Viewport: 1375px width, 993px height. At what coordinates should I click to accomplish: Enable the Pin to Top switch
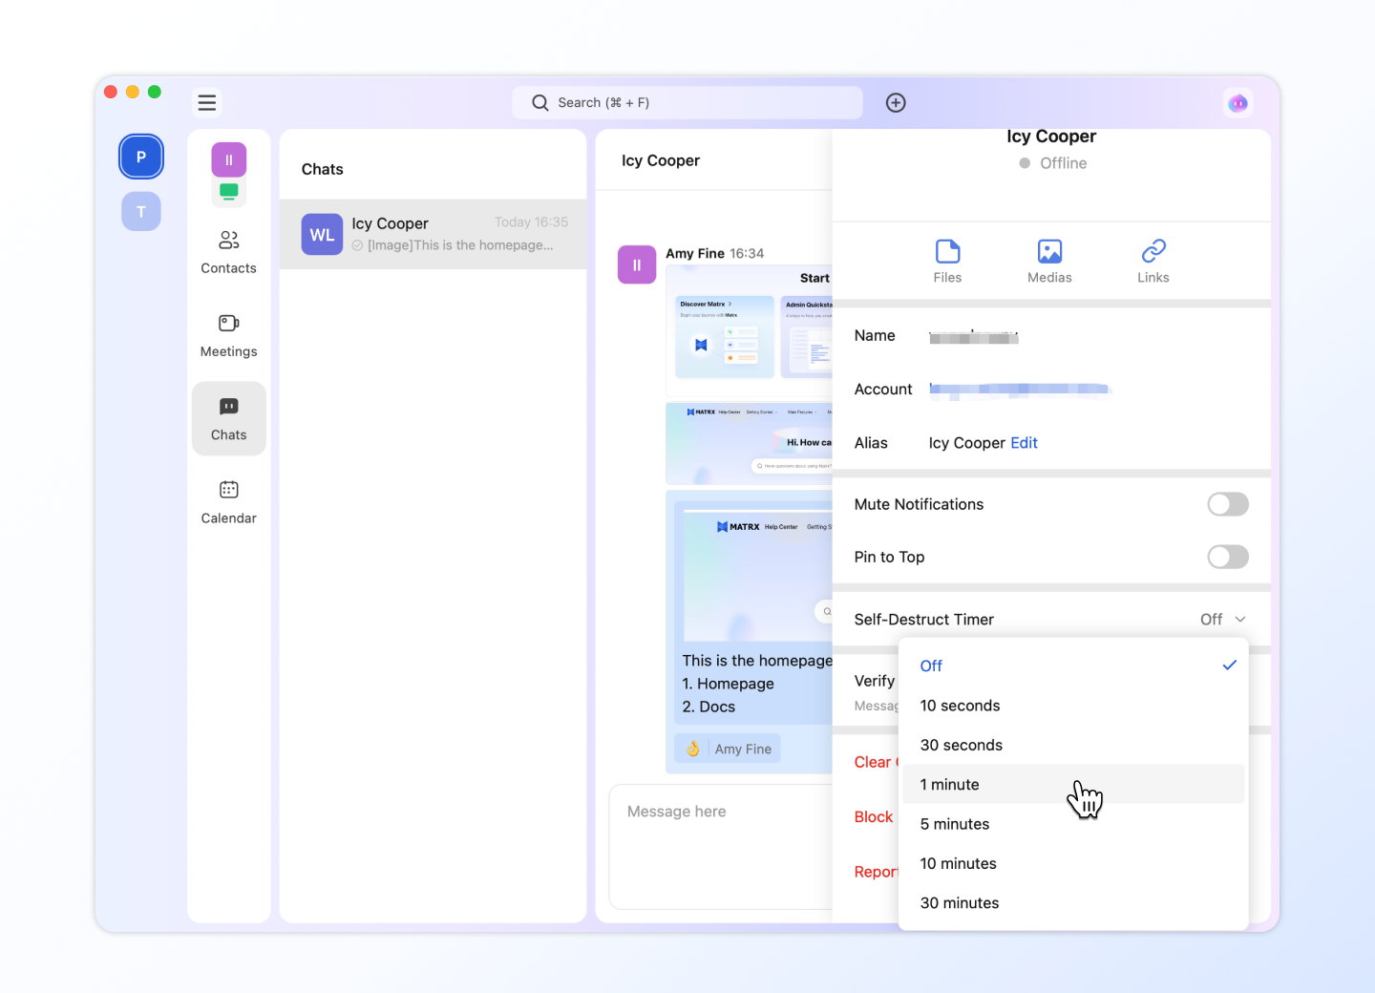pos(1227,557)
